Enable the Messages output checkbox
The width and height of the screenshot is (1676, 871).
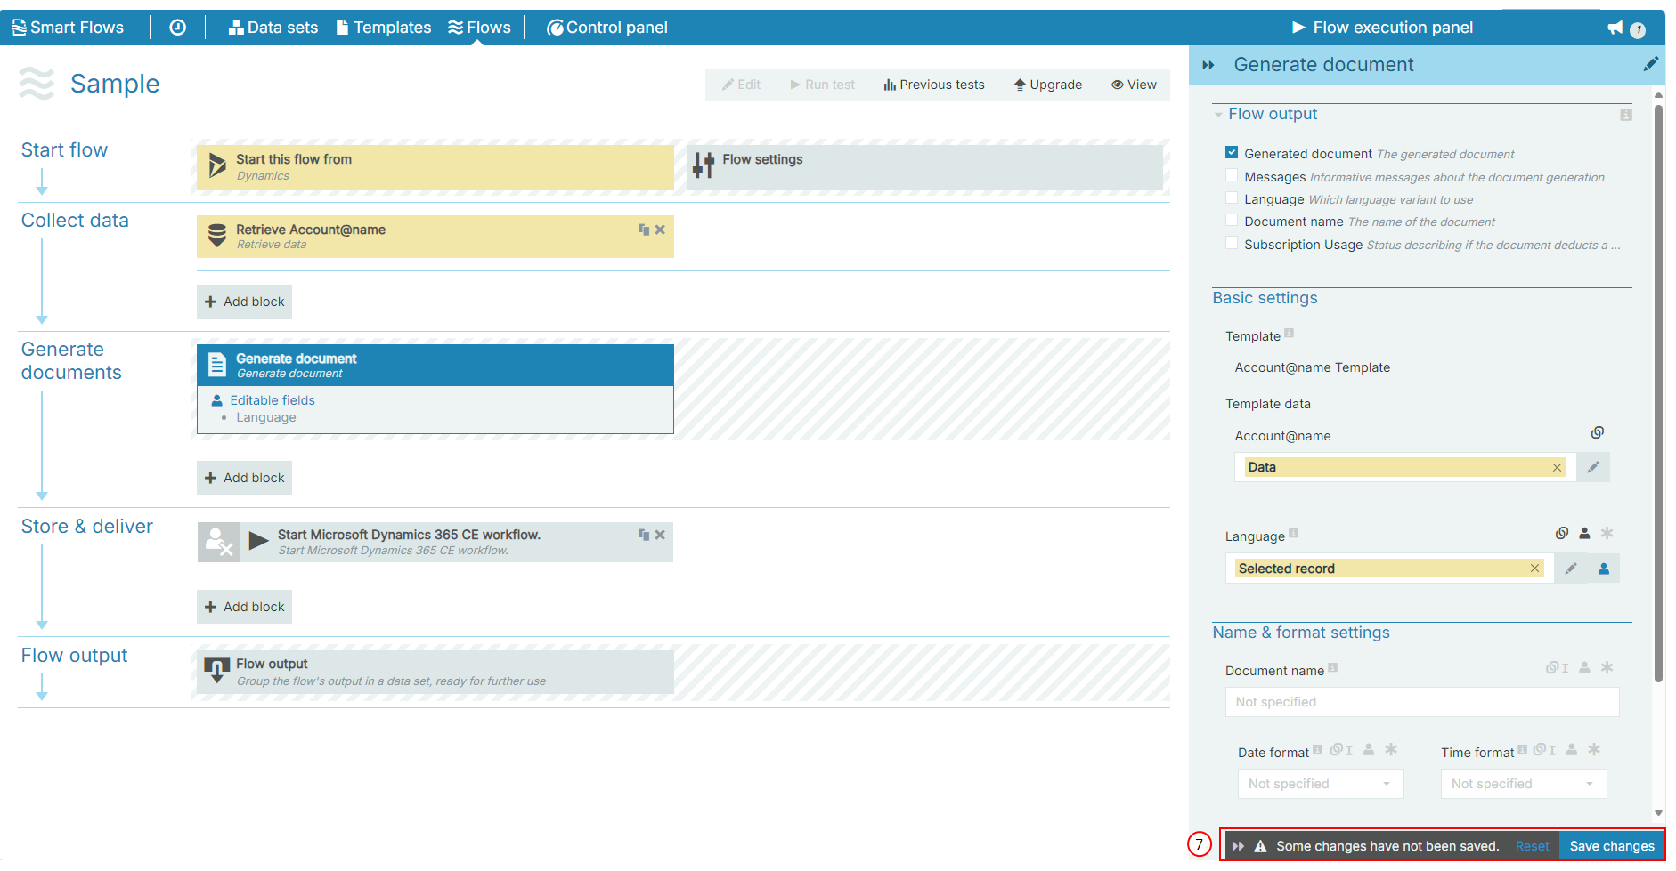(x=1232, y=176)
